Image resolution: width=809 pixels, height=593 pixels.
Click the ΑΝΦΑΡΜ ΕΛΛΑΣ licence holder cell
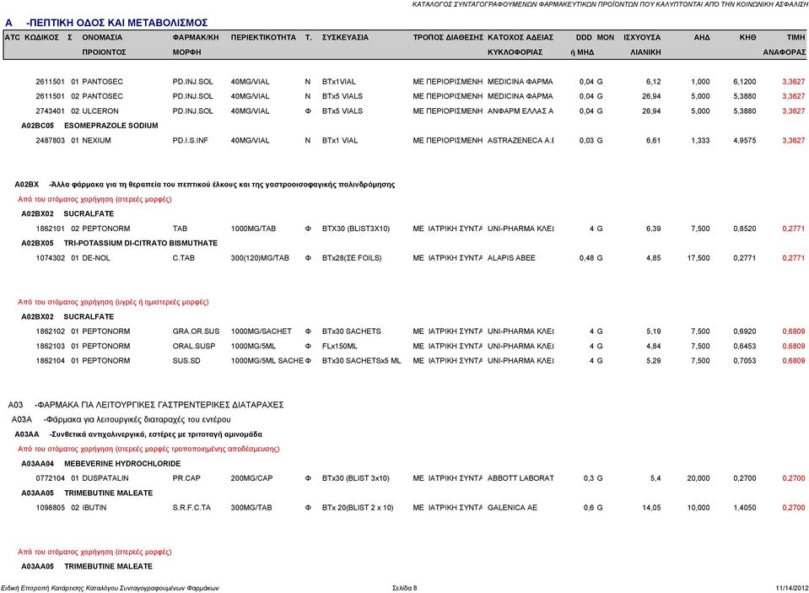coord(520,111)
